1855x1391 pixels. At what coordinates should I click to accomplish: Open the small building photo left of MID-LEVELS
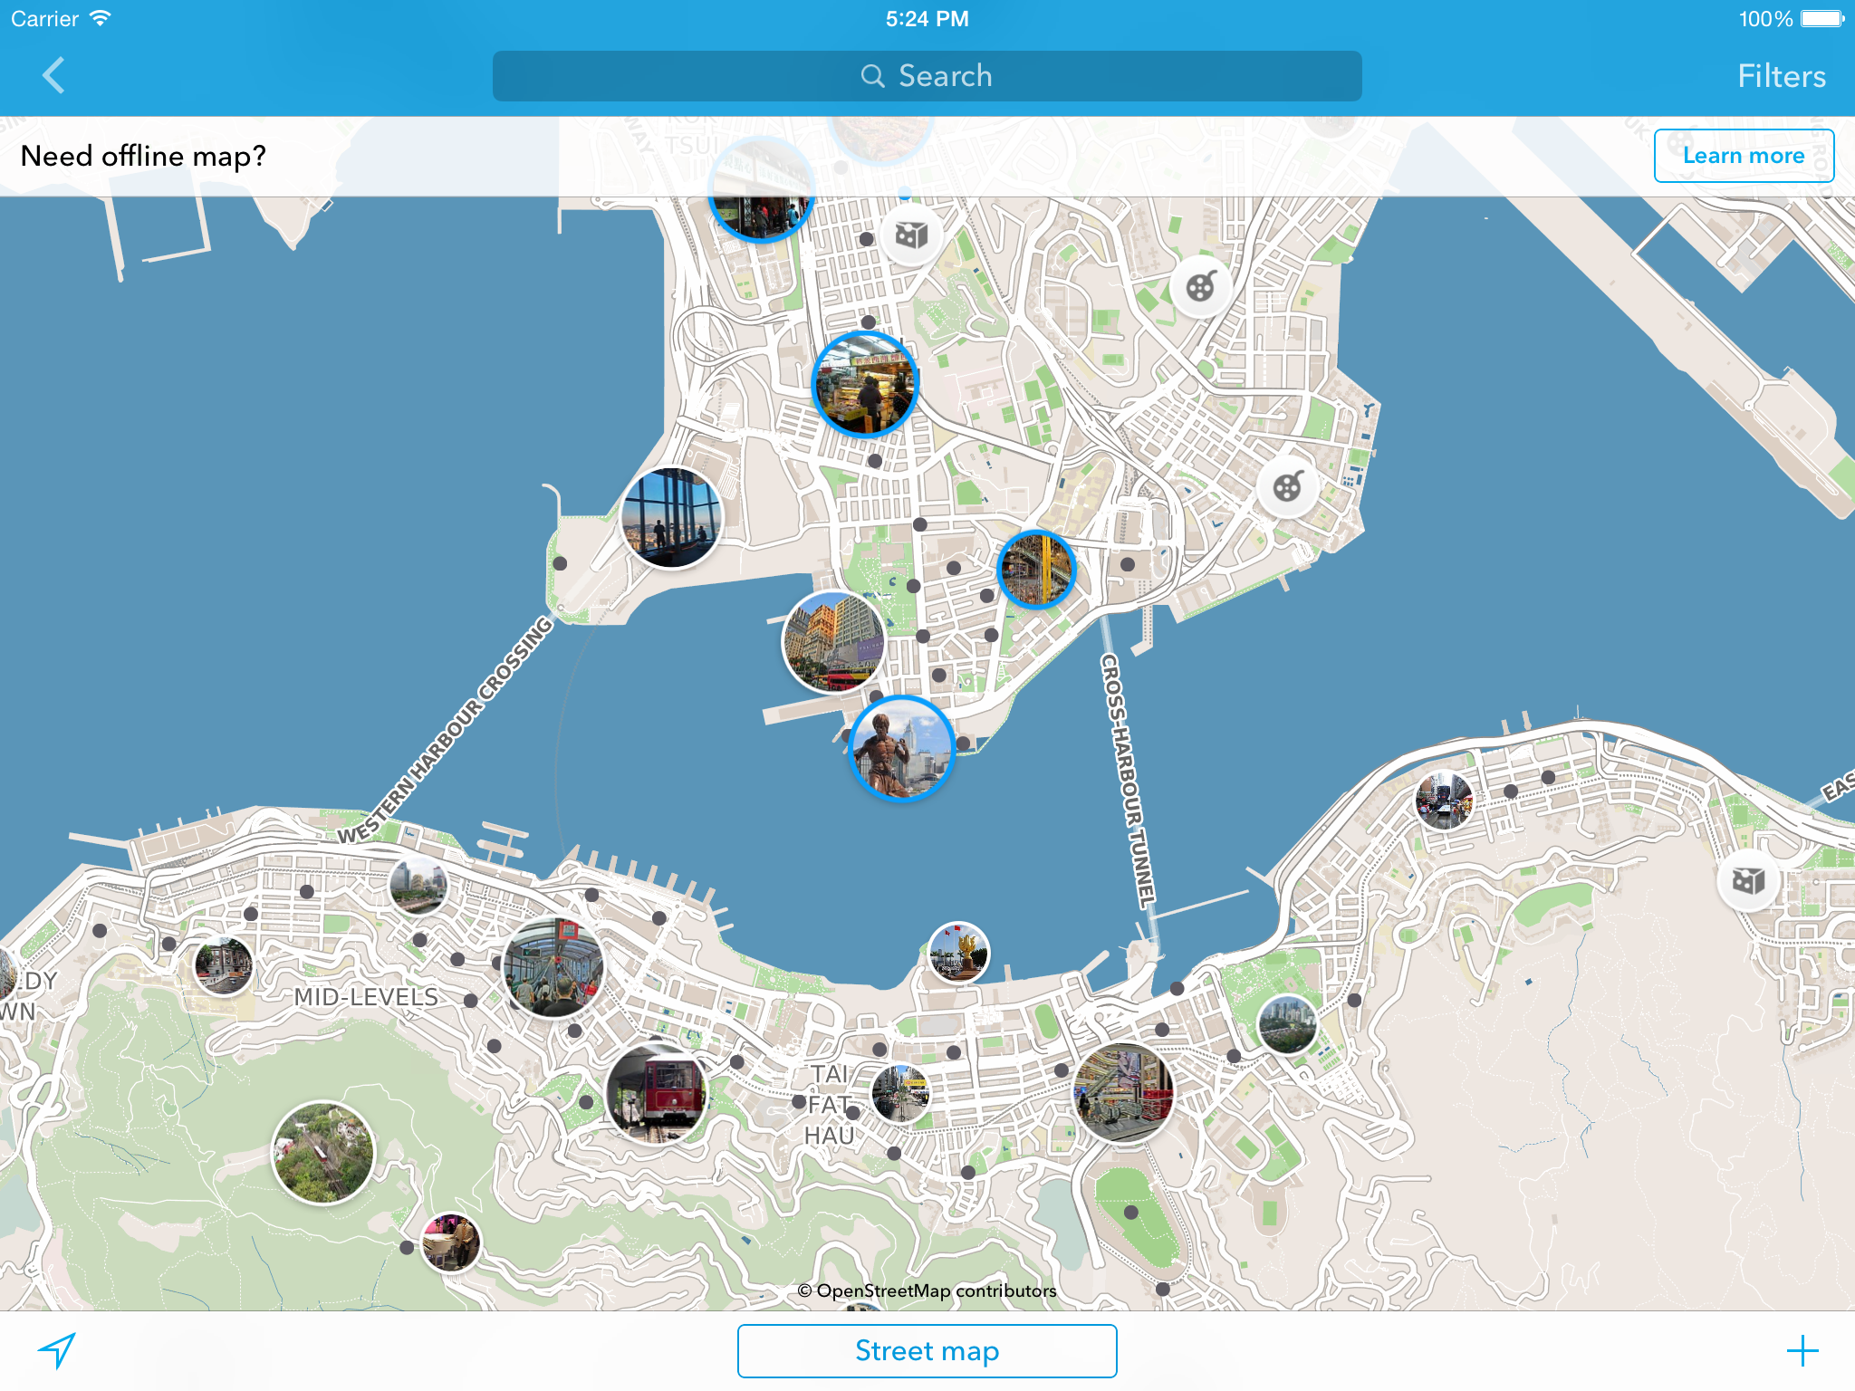pyautogui.click(x=224, y=966)
